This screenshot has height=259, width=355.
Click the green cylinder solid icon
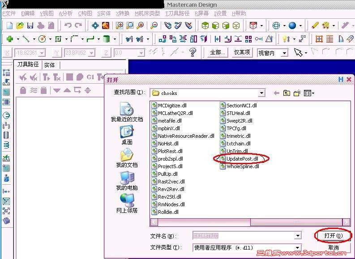(106, 39)
